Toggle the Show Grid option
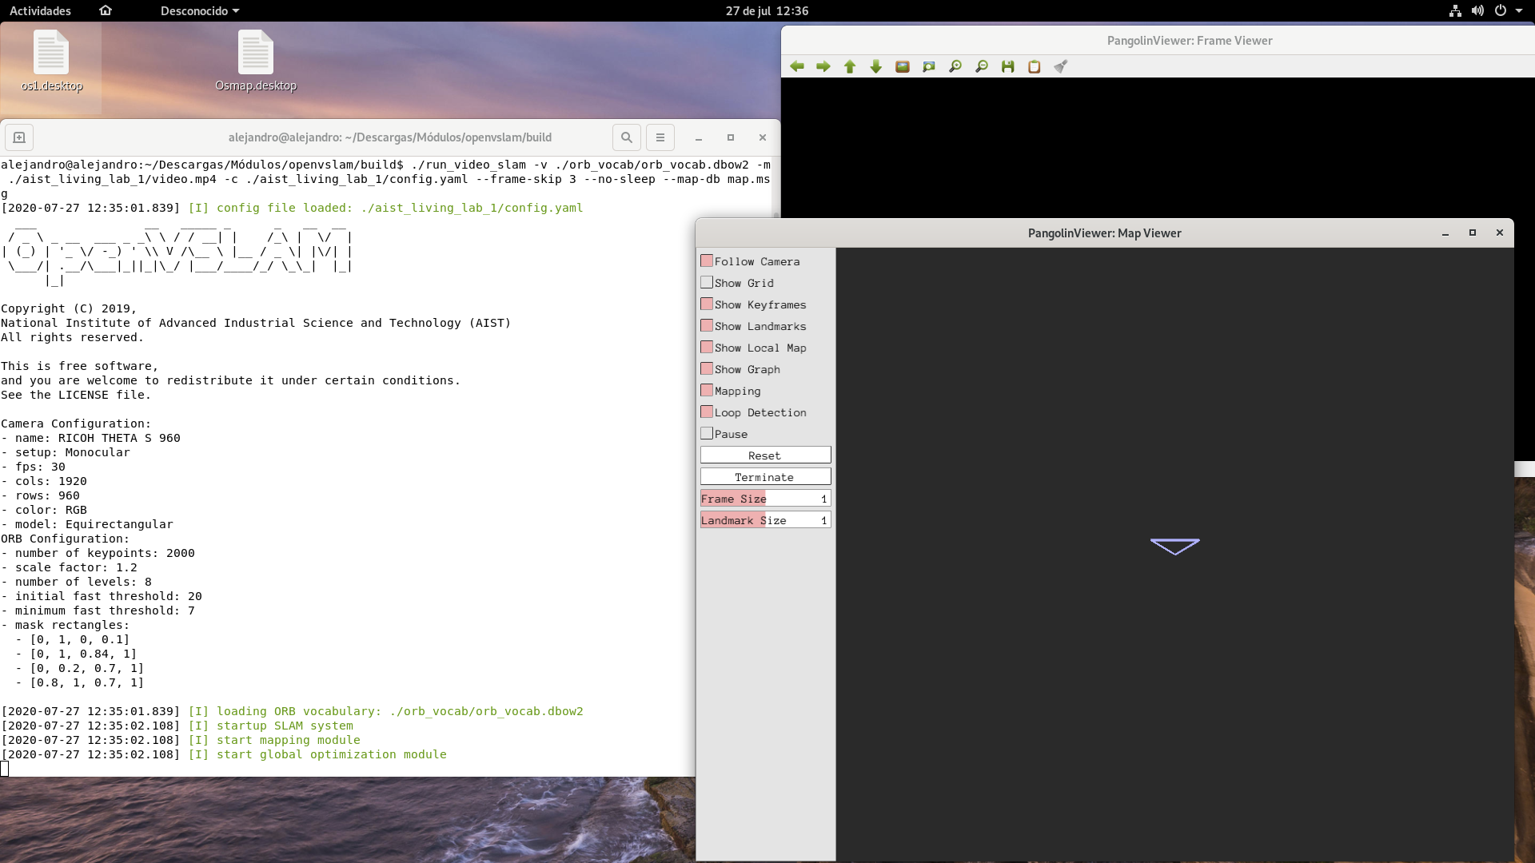 707,282
